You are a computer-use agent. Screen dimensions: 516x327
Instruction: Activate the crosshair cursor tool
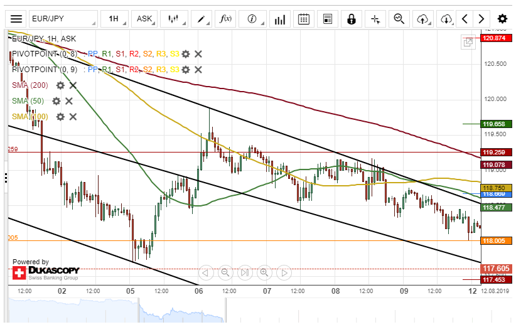375,19
